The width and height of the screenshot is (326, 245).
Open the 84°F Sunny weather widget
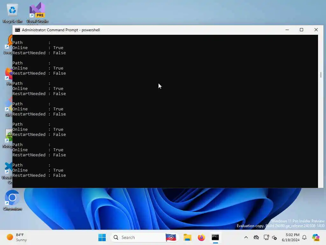pos(17,237)
